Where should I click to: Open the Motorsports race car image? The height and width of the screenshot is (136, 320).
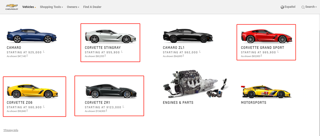click(267, 92)
